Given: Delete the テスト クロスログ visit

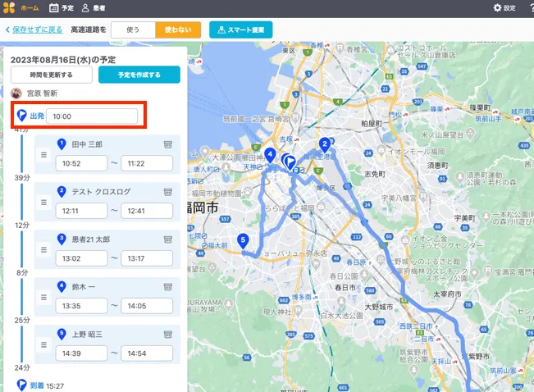Looking at the screenshot, I should click(168, 192).
